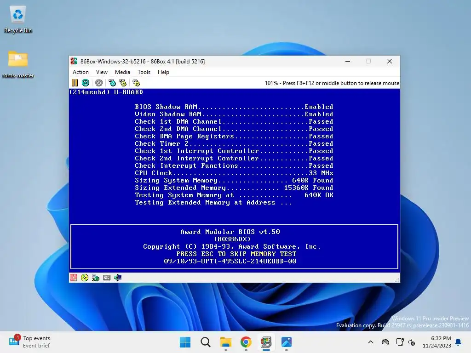The height and width of the screenshot is (353, 471).
Task: Click the hard reset icon
Action: tap(86, 83)
